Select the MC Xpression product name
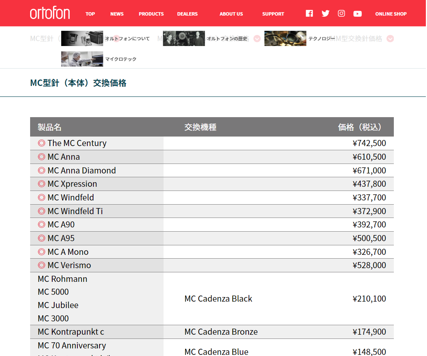Image resolution: width=427 pixels, height=356 pixels. [x=72, y=184]
